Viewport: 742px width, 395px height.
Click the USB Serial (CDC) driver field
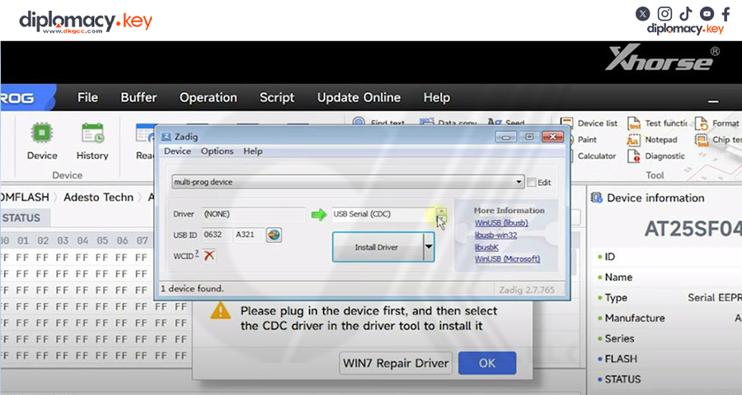pyautogui.click(x=383, y=215)
